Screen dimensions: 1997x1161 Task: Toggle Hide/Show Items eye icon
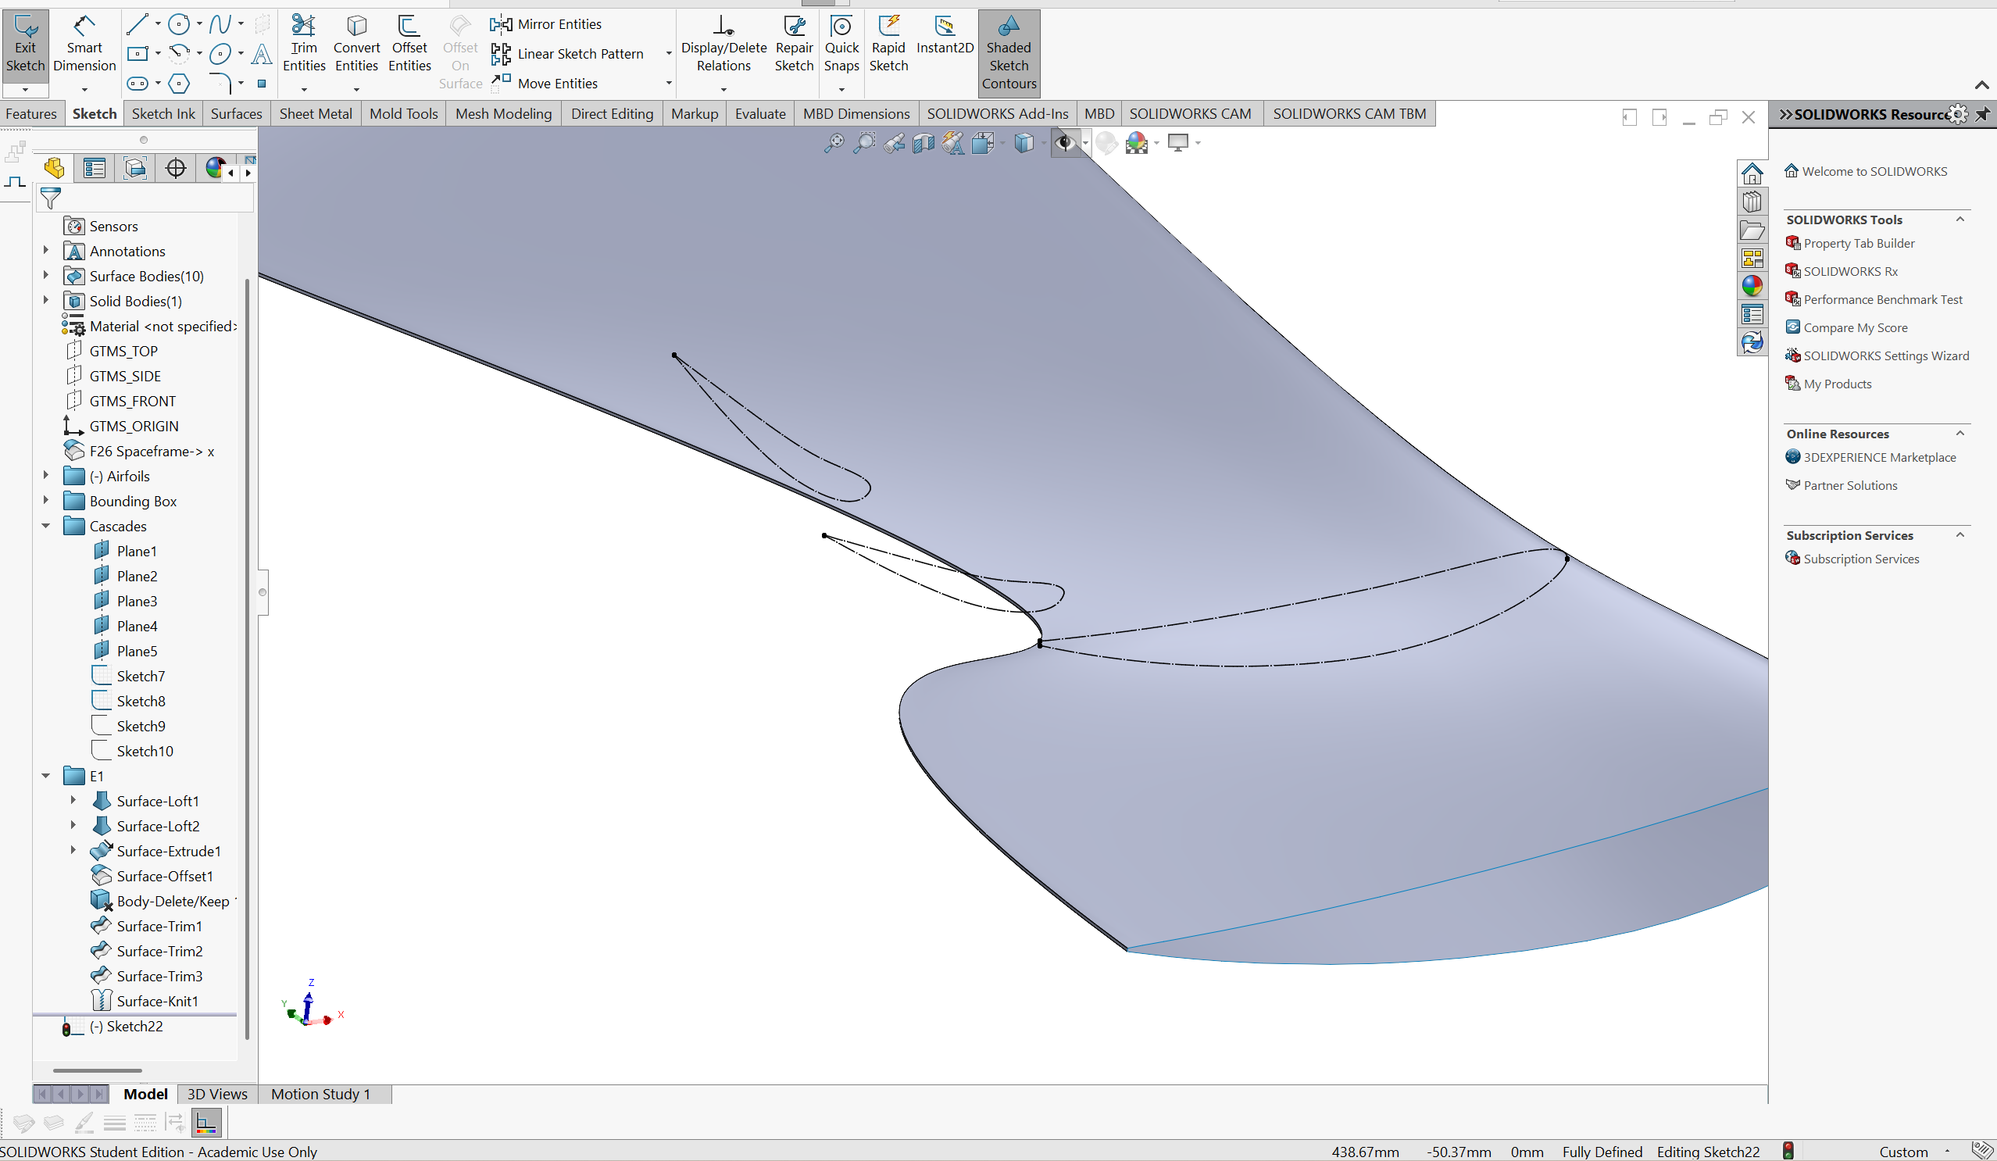pyautogui.click(x=1064, y=144)
